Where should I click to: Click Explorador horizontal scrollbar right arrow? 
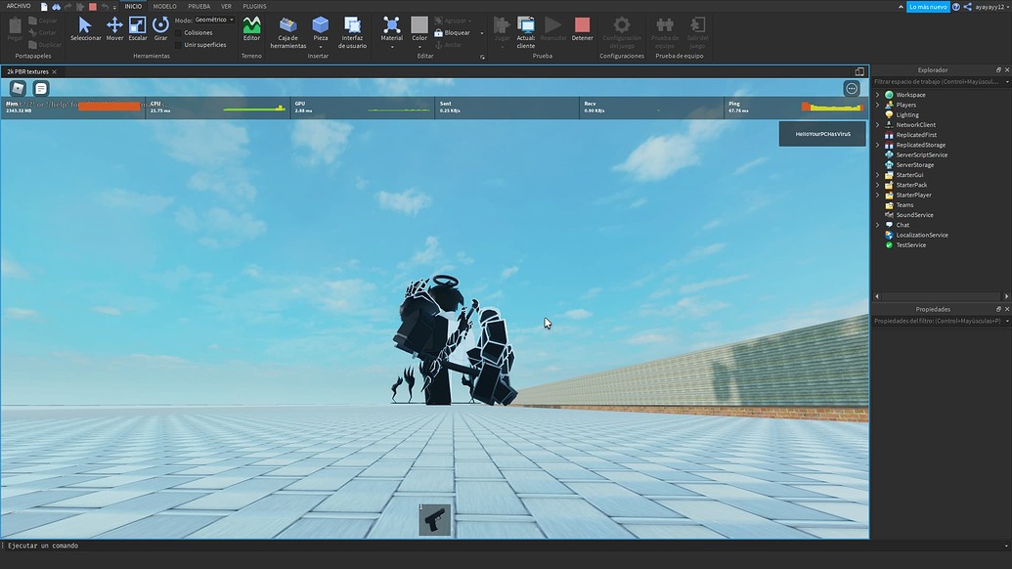tap(1006, 296)
